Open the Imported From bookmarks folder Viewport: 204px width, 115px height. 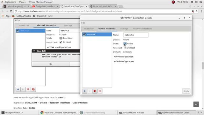[43, 16]
